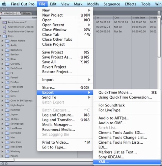Click the General folder icon
This screenshot has height=166, width=162.
7,91
